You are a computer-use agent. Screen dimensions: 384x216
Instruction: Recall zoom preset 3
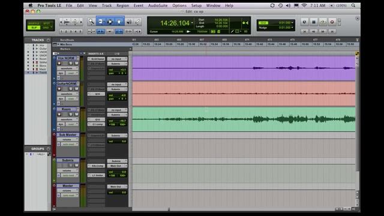[x=71, y=31]
